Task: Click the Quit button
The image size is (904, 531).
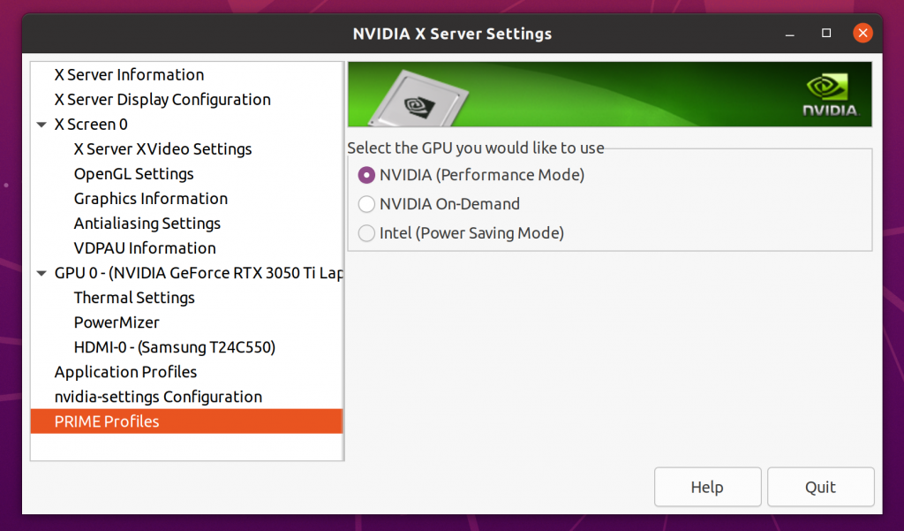Action: (x=820, y=487)
